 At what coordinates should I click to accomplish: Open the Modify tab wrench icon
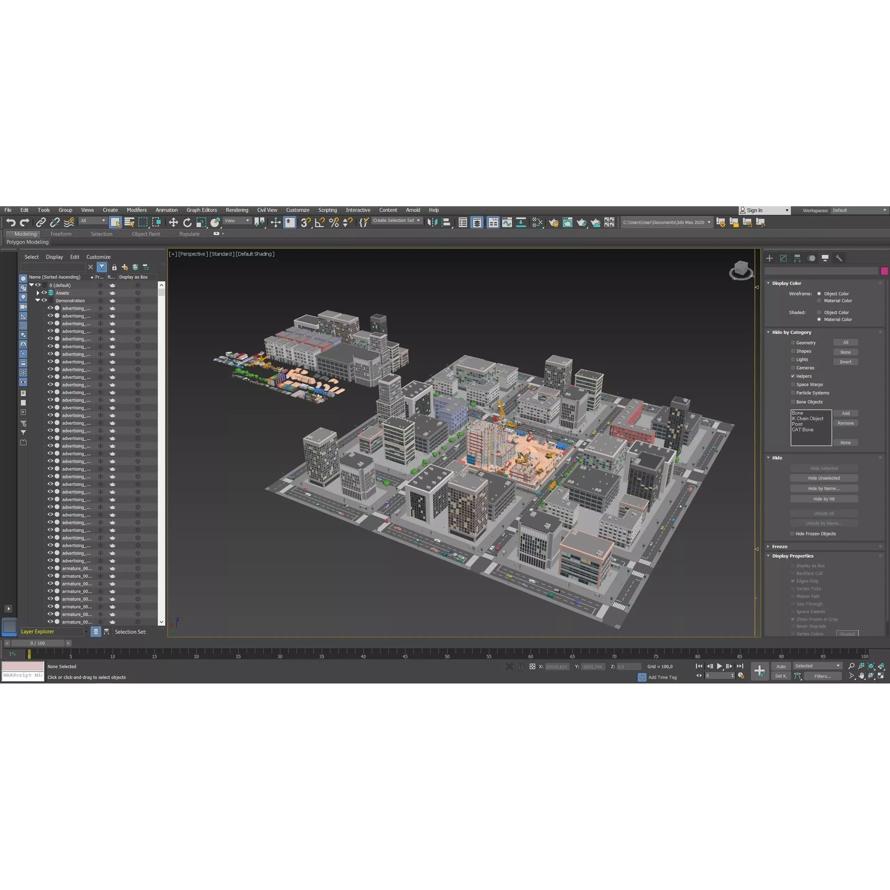coord(839,258)
